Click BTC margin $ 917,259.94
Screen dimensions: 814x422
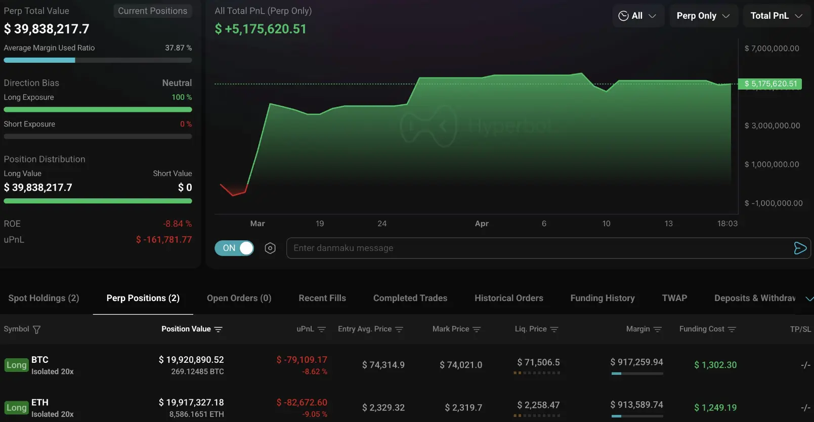636,362
